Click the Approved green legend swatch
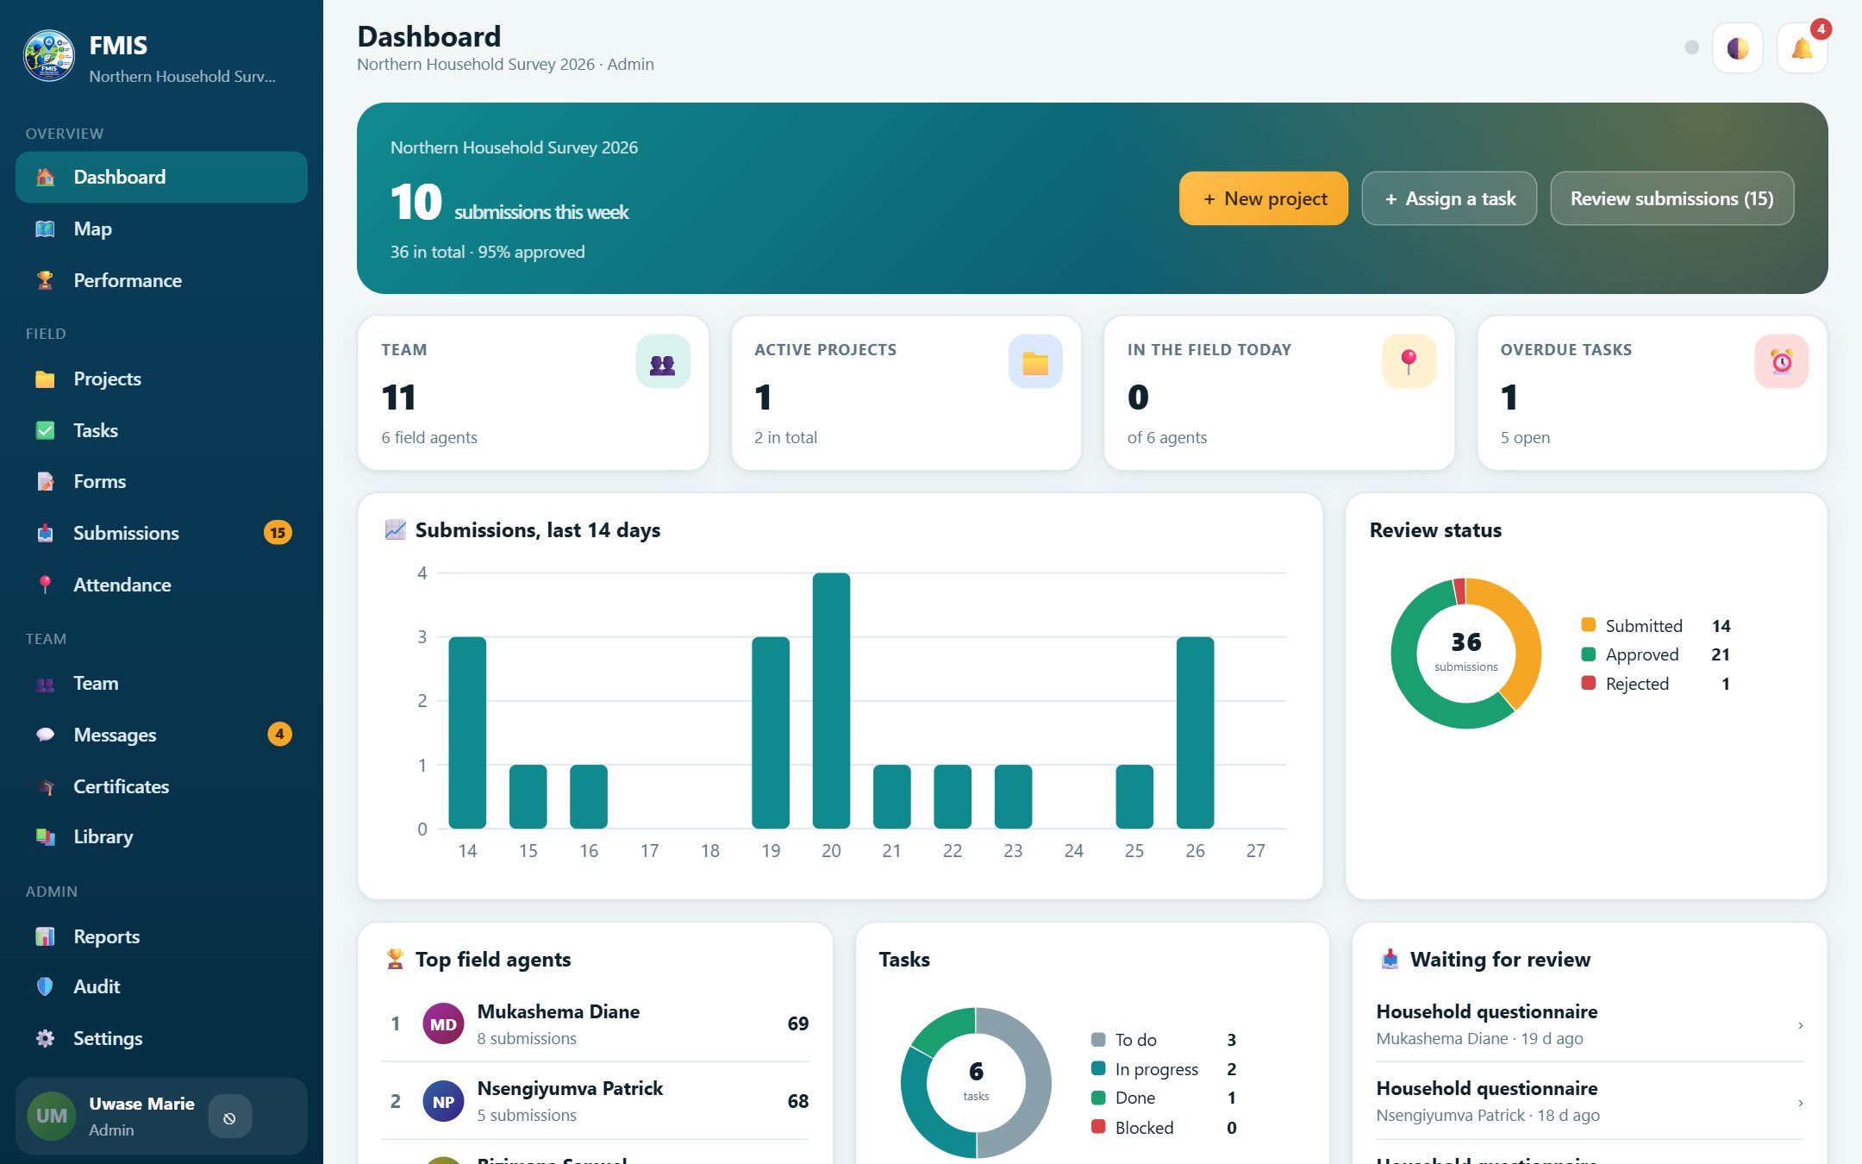Image resolution: width=1862 pixels, height=1164 pixels. (x=1588, y=654)
